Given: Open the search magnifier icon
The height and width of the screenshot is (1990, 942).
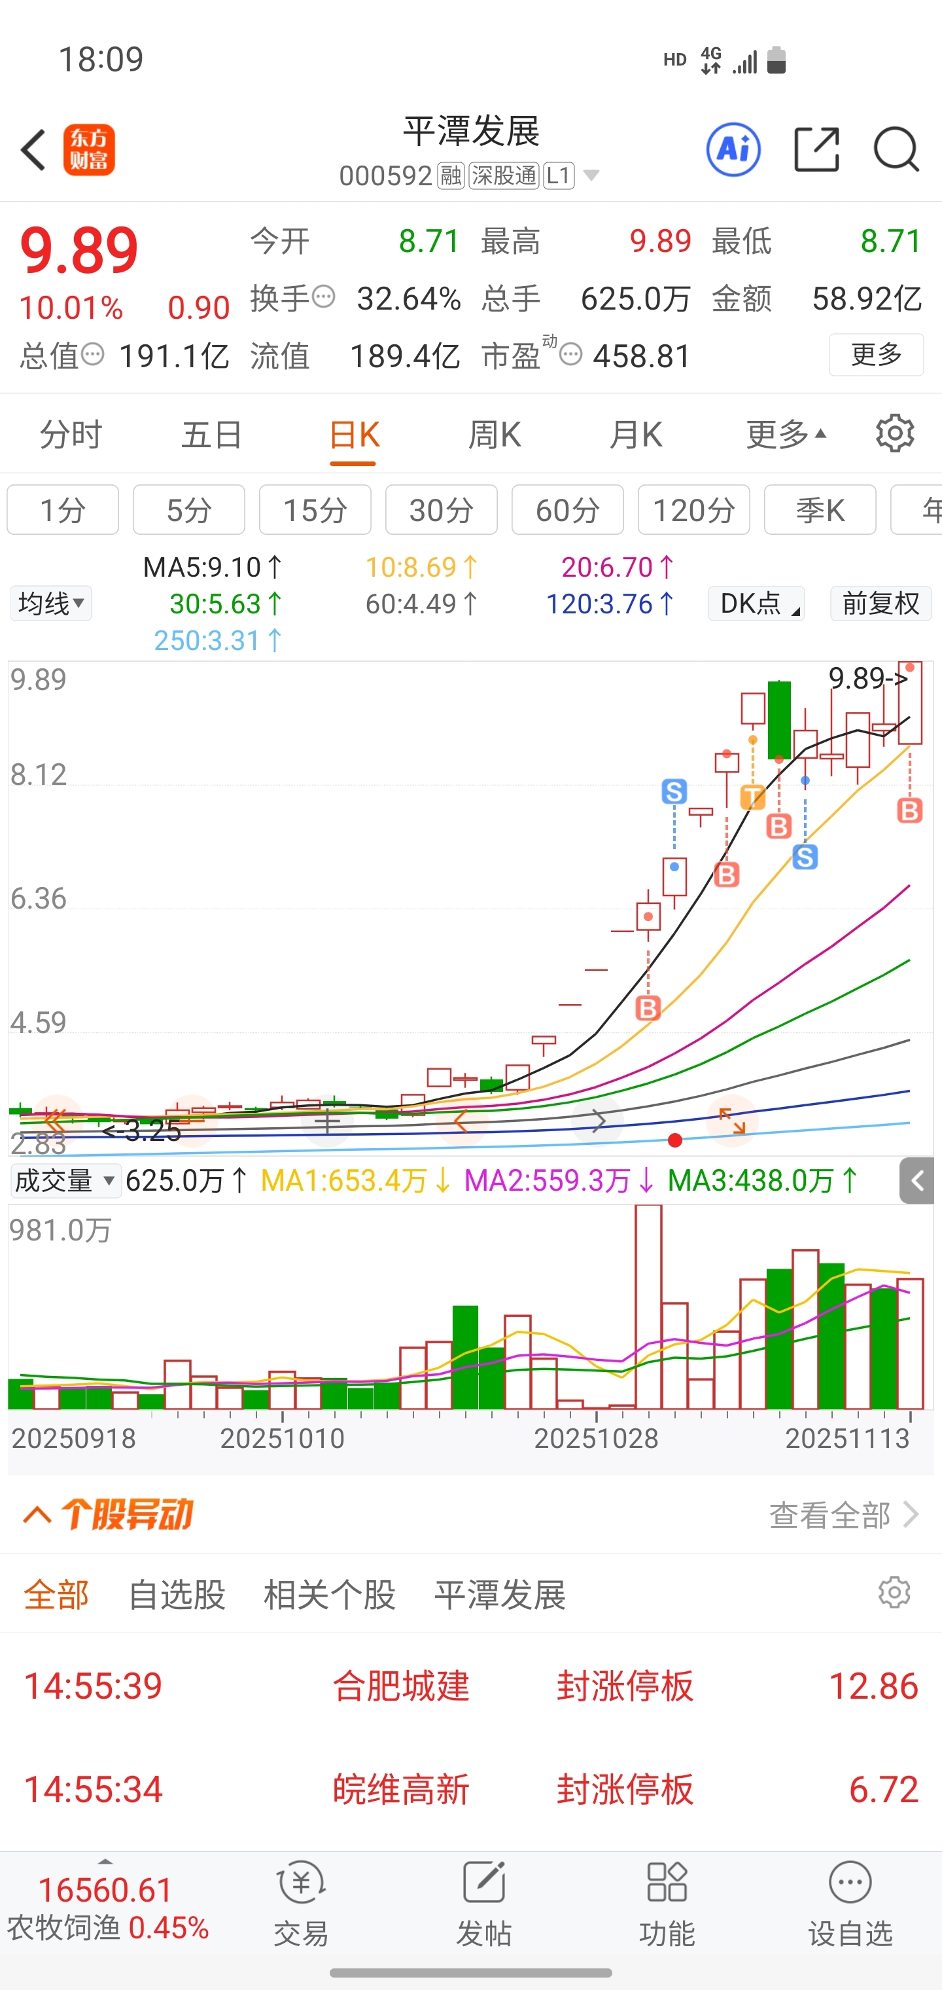Looking at the screenshot, I should click(896, 149).
